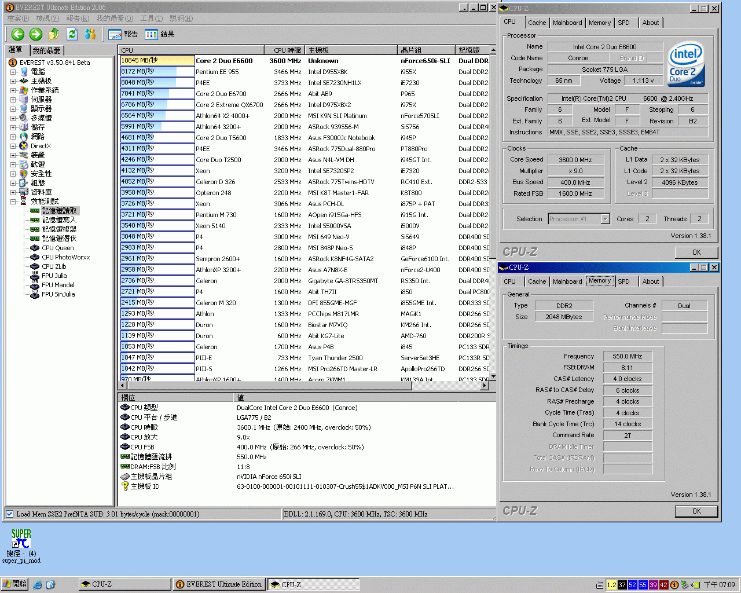Select the 安全性 security shield icon
741x593 pixels.
(x=24, y=174)
